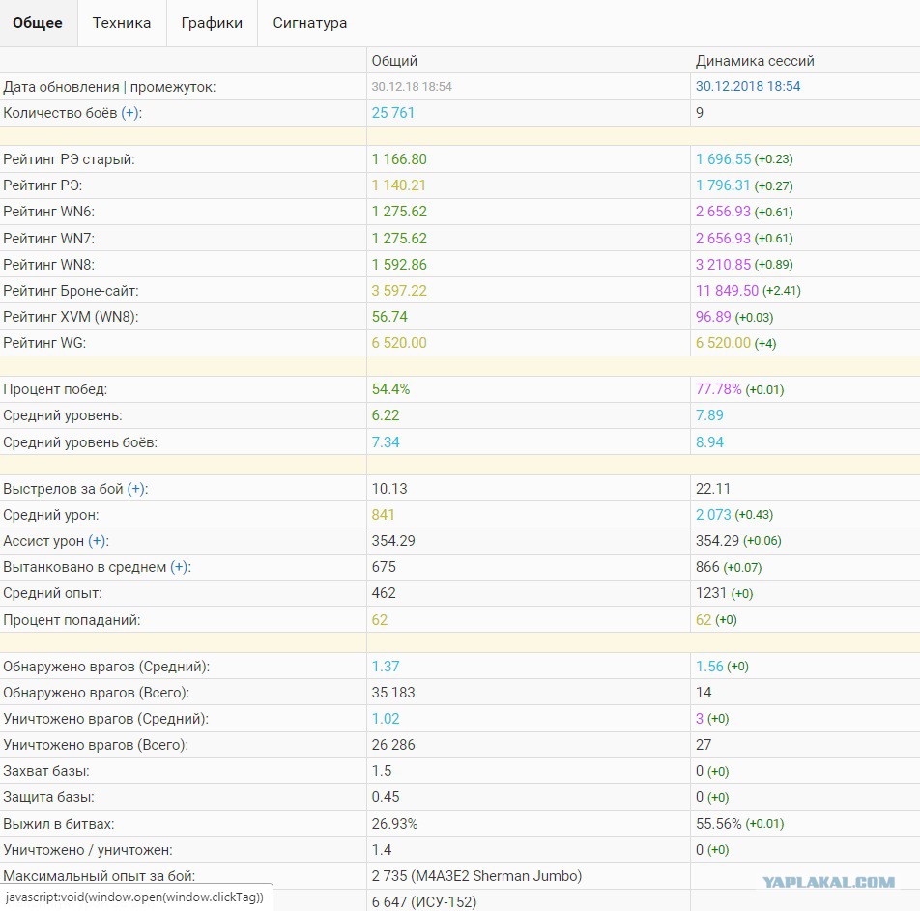Click the Общее tab
The height and width of the screenshot is (911, 920).
pyautogui.click(x=38, y=23)
